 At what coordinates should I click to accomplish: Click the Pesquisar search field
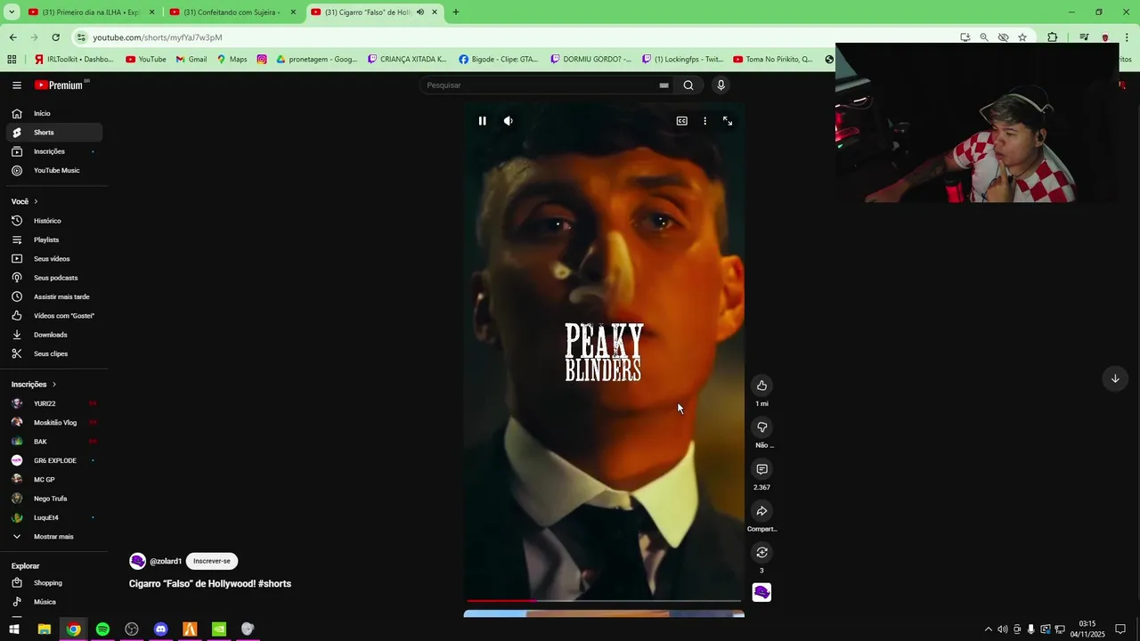(540, 85)
